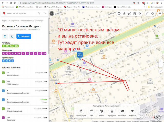164x122 pixels.
Task: Open the panoramas and photos map icon
Action: tap(124, 14)
